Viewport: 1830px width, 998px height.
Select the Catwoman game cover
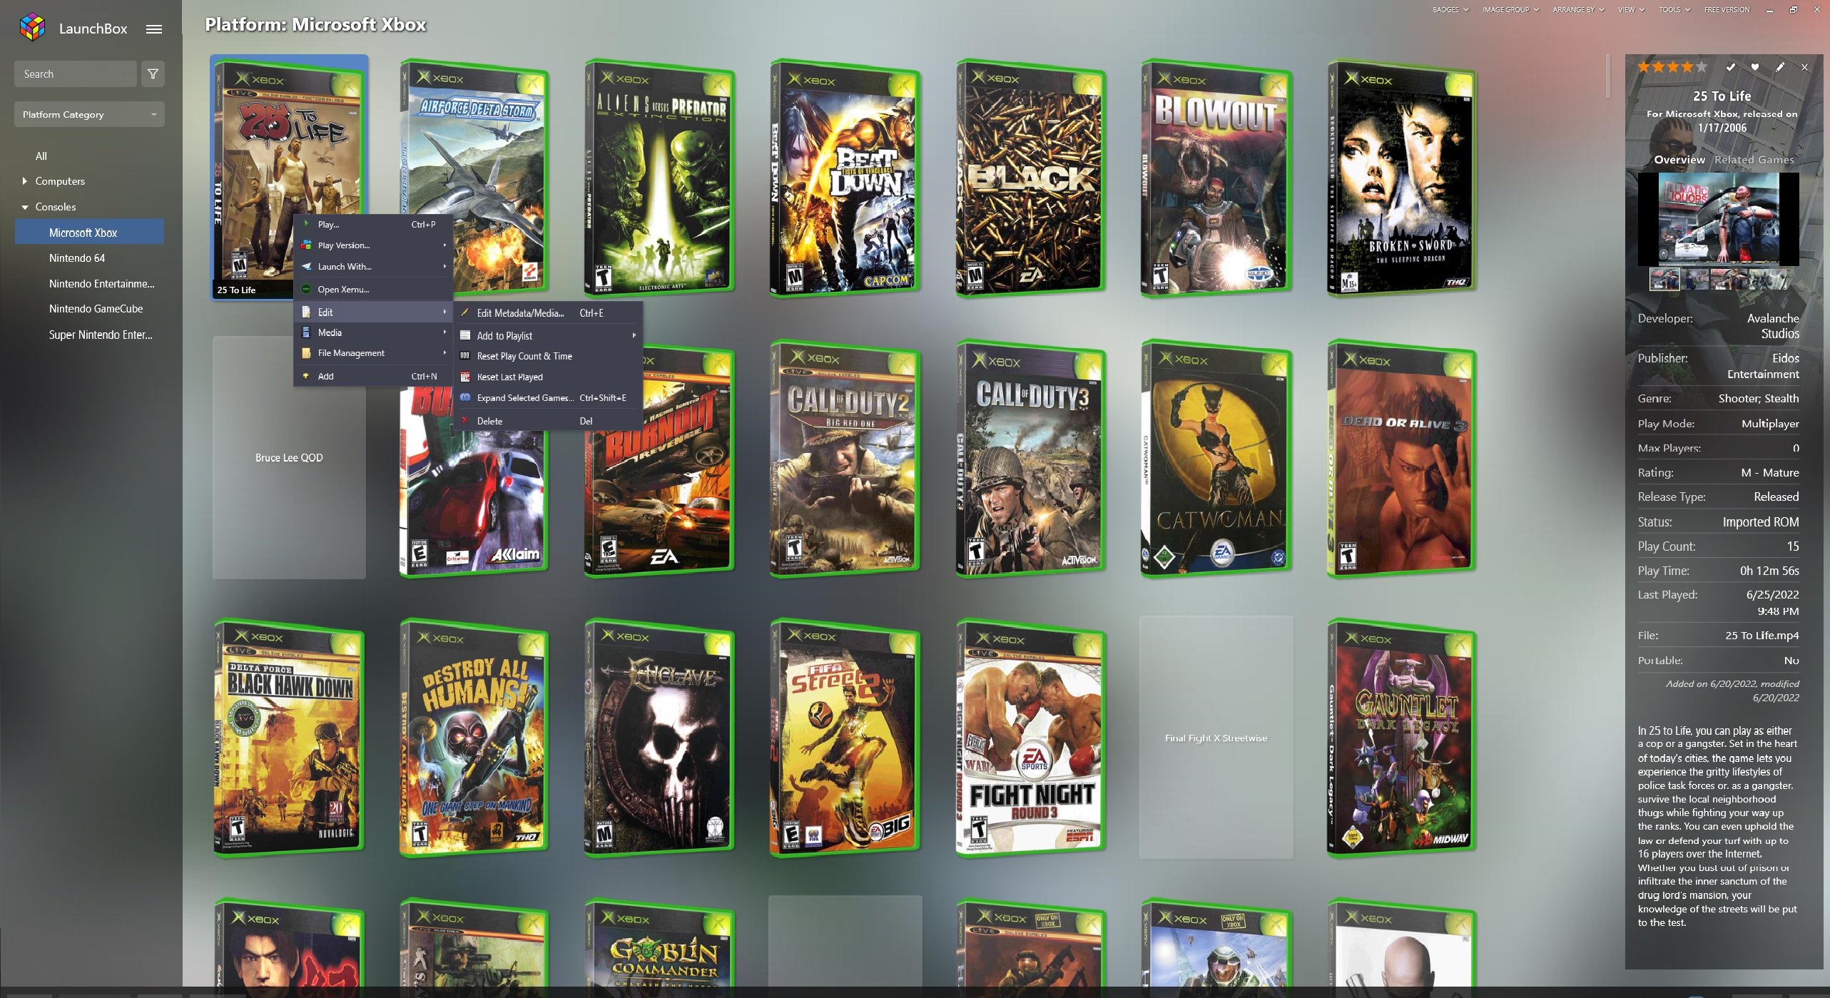(x=1216, y=459)
